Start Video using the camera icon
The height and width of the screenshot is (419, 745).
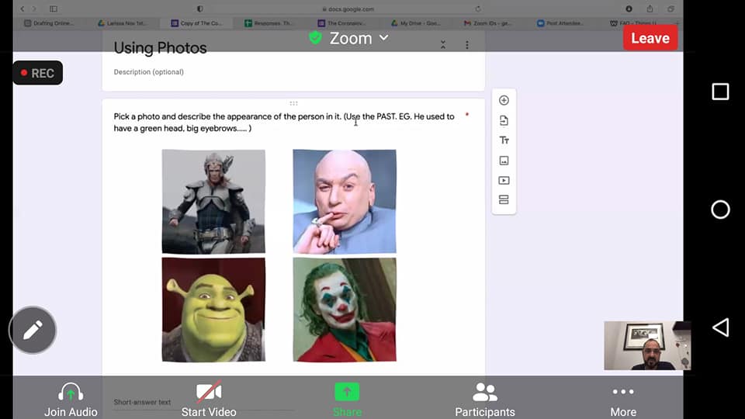(x=209, y=392)
